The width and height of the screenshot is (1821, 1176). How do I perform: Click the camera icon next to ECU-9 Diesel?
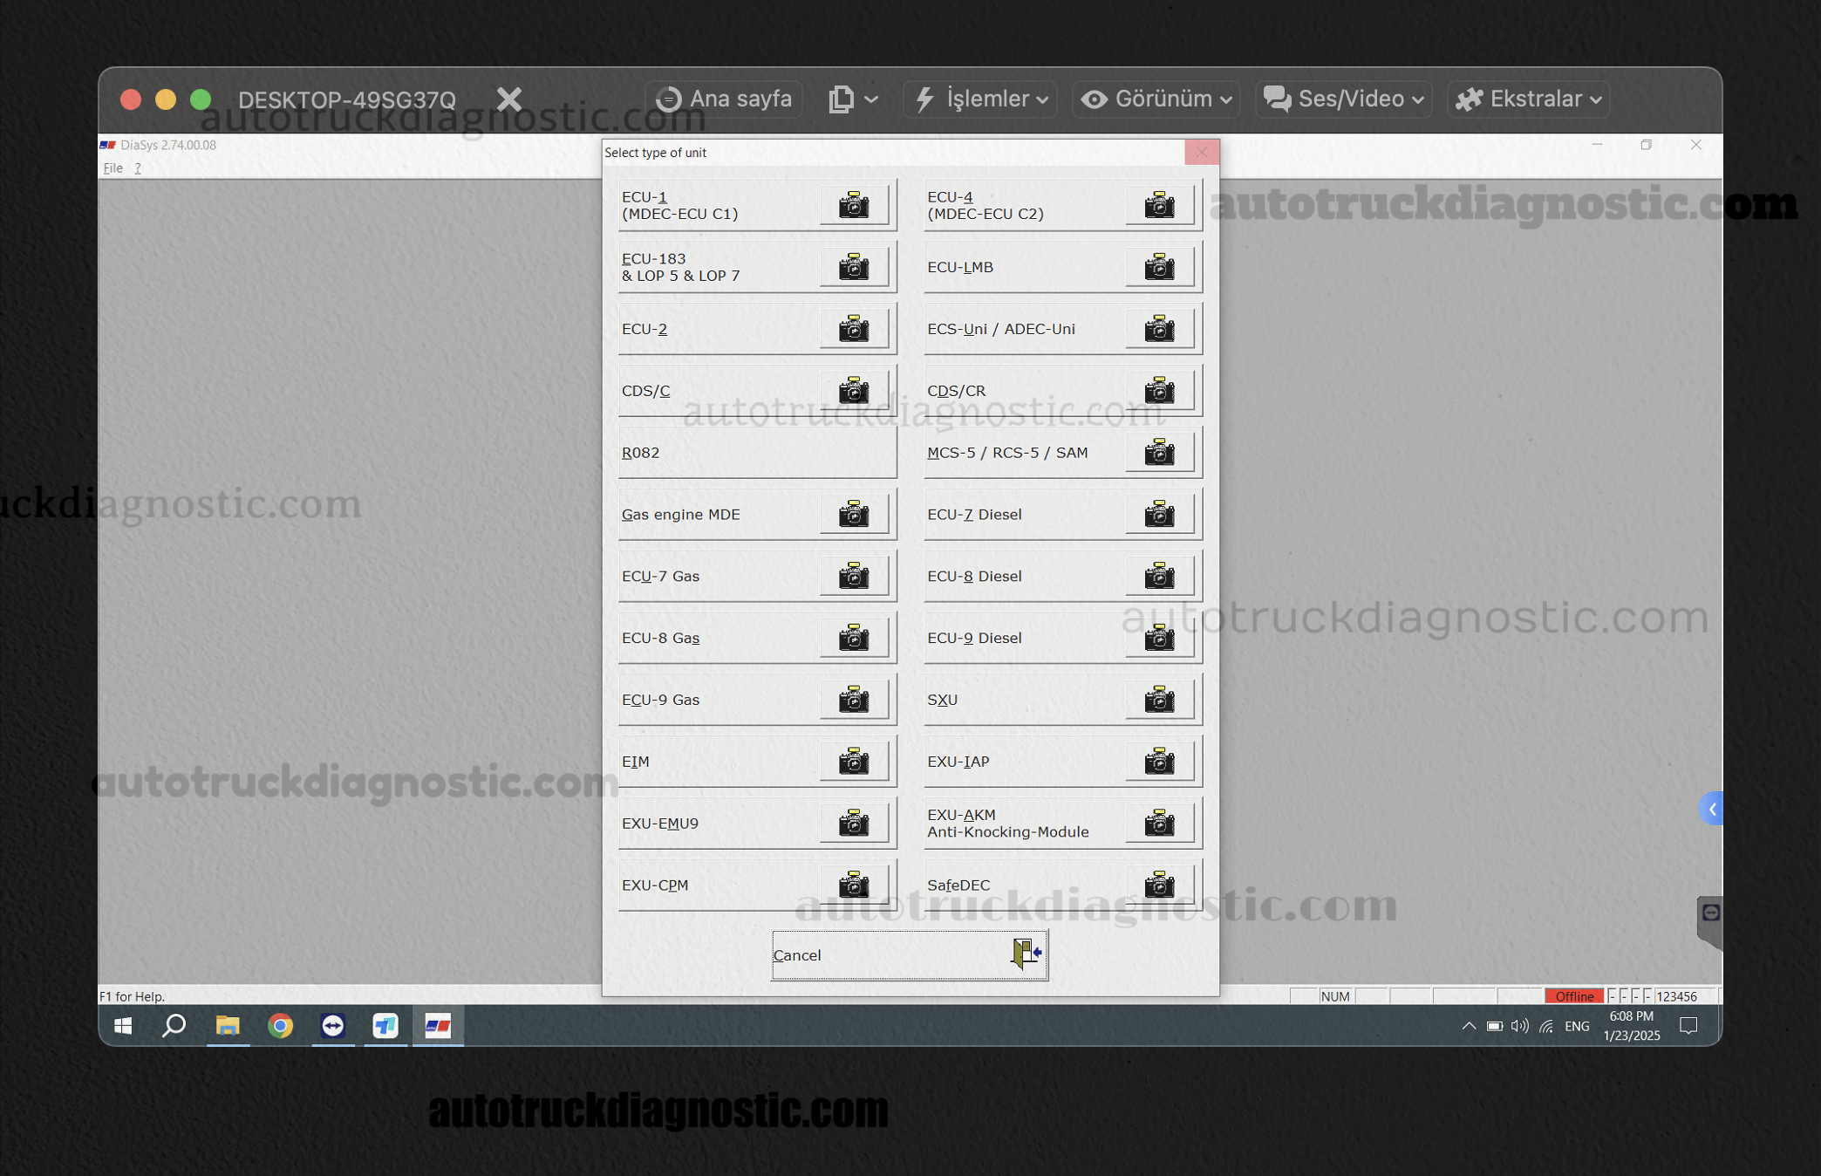[x=1158, y=638]
